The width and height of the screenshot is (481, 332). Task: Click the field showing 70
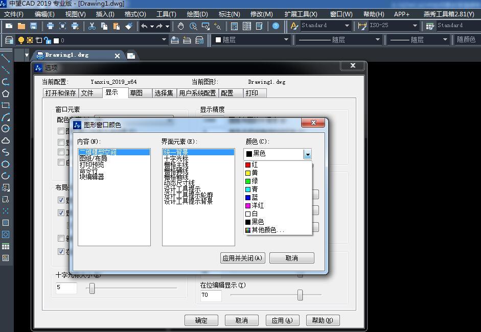click(211, 295)
